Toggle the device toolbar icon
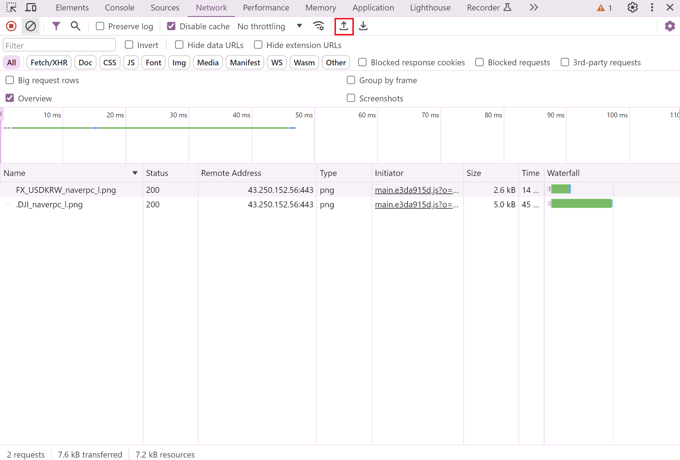 pos(31,7)
